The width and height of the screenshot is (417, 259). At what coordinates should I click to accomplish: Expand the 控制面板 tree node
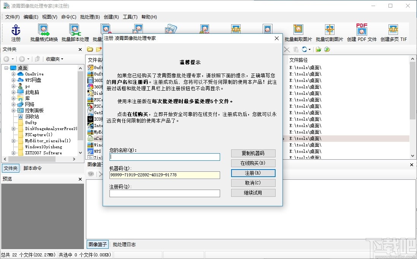pyautogui.click(x=13, y=110)
